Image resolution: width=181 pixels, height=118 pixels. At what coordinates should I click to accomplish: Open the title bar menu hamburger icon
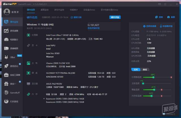(165, 4)
